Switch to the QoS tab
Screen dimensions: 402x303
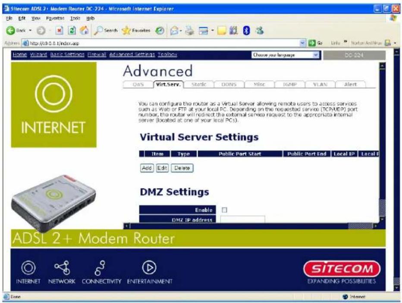[138, 84]
